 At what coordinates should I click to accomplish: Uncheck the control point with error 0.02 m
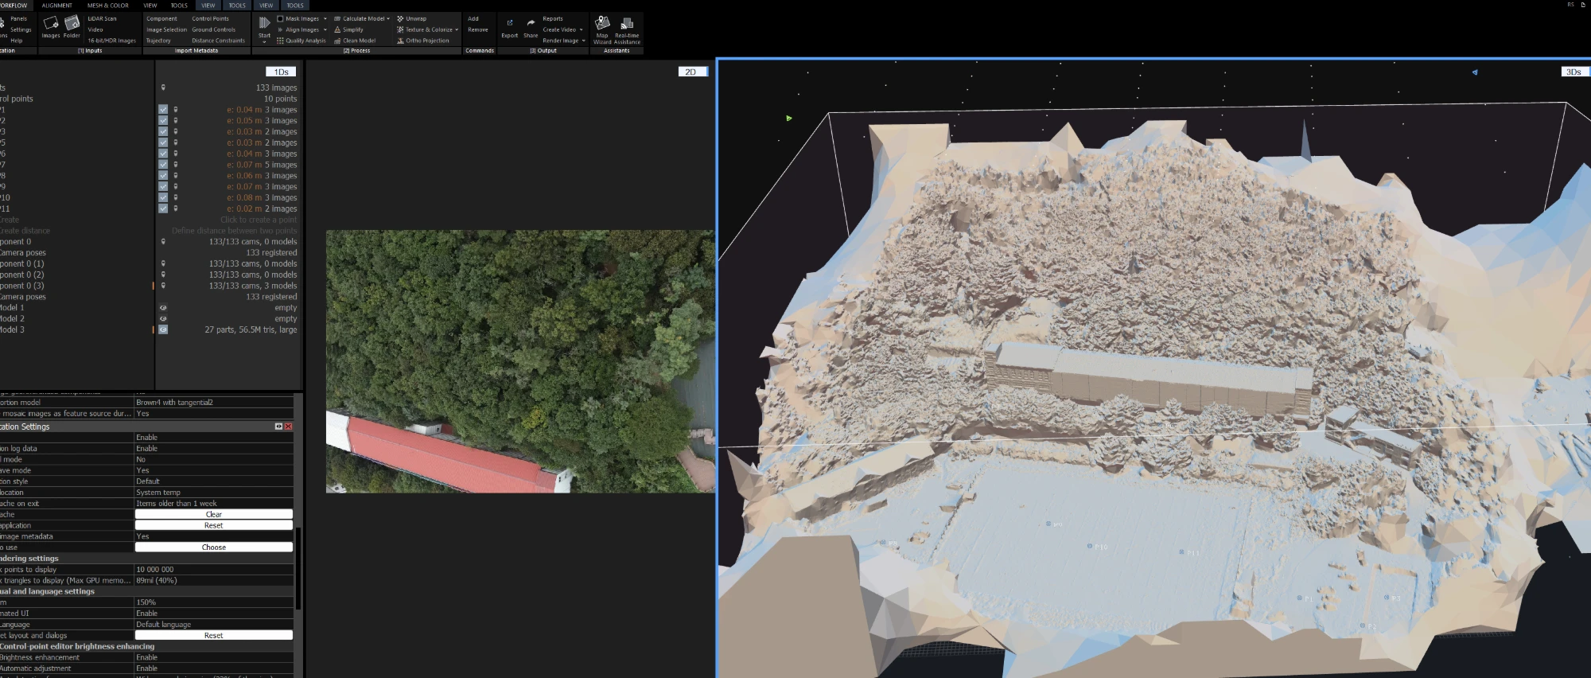tap(163, 208)
